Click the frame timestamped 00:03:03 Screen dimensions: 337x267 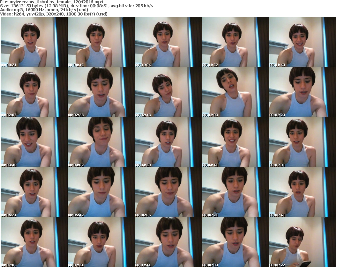tap(235, 92)
